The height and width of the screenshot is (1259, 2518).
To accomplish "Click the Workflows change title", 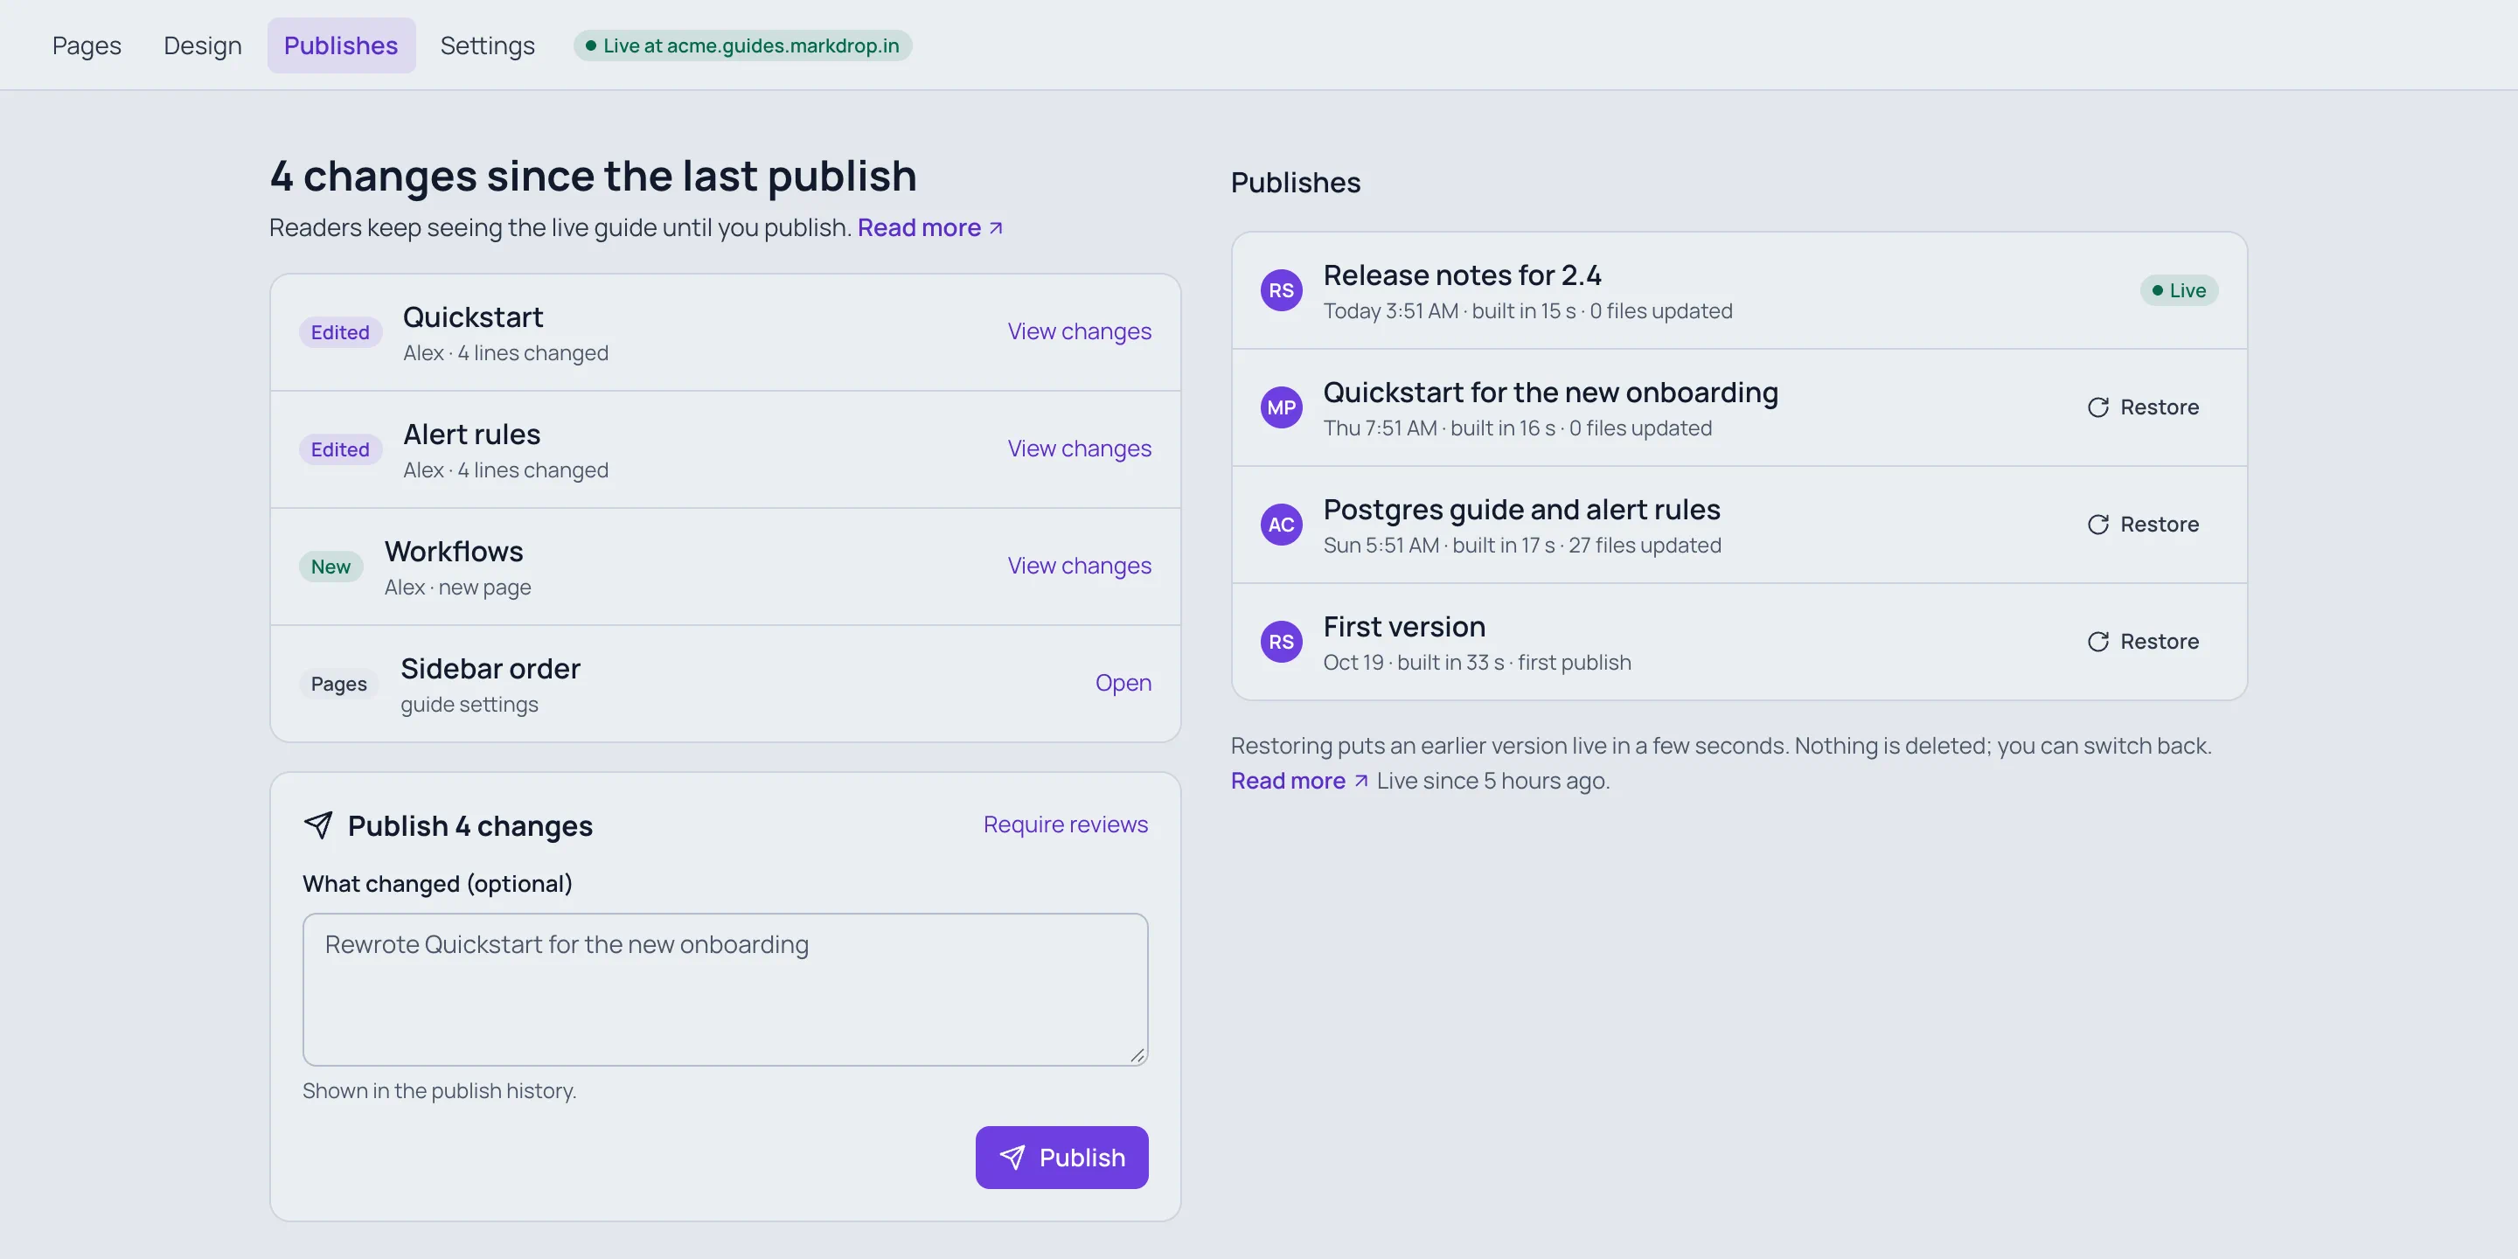I will [454, 553].
